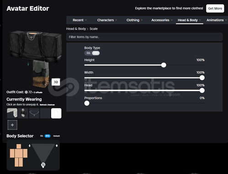Click the Currently Wearing heading

(24, 99)
